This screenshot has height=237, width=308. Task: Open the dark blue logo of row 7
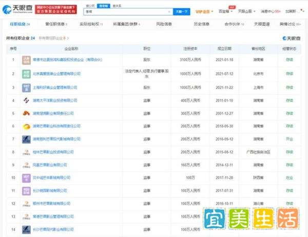coord(26,139)
